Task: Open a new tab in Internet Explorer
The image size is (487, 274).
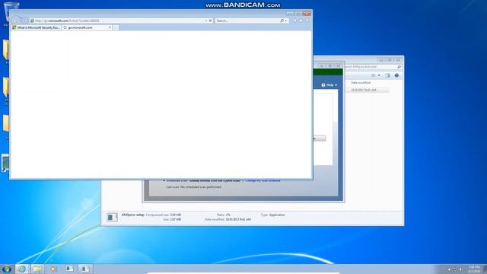Action: tap(116, 27)
